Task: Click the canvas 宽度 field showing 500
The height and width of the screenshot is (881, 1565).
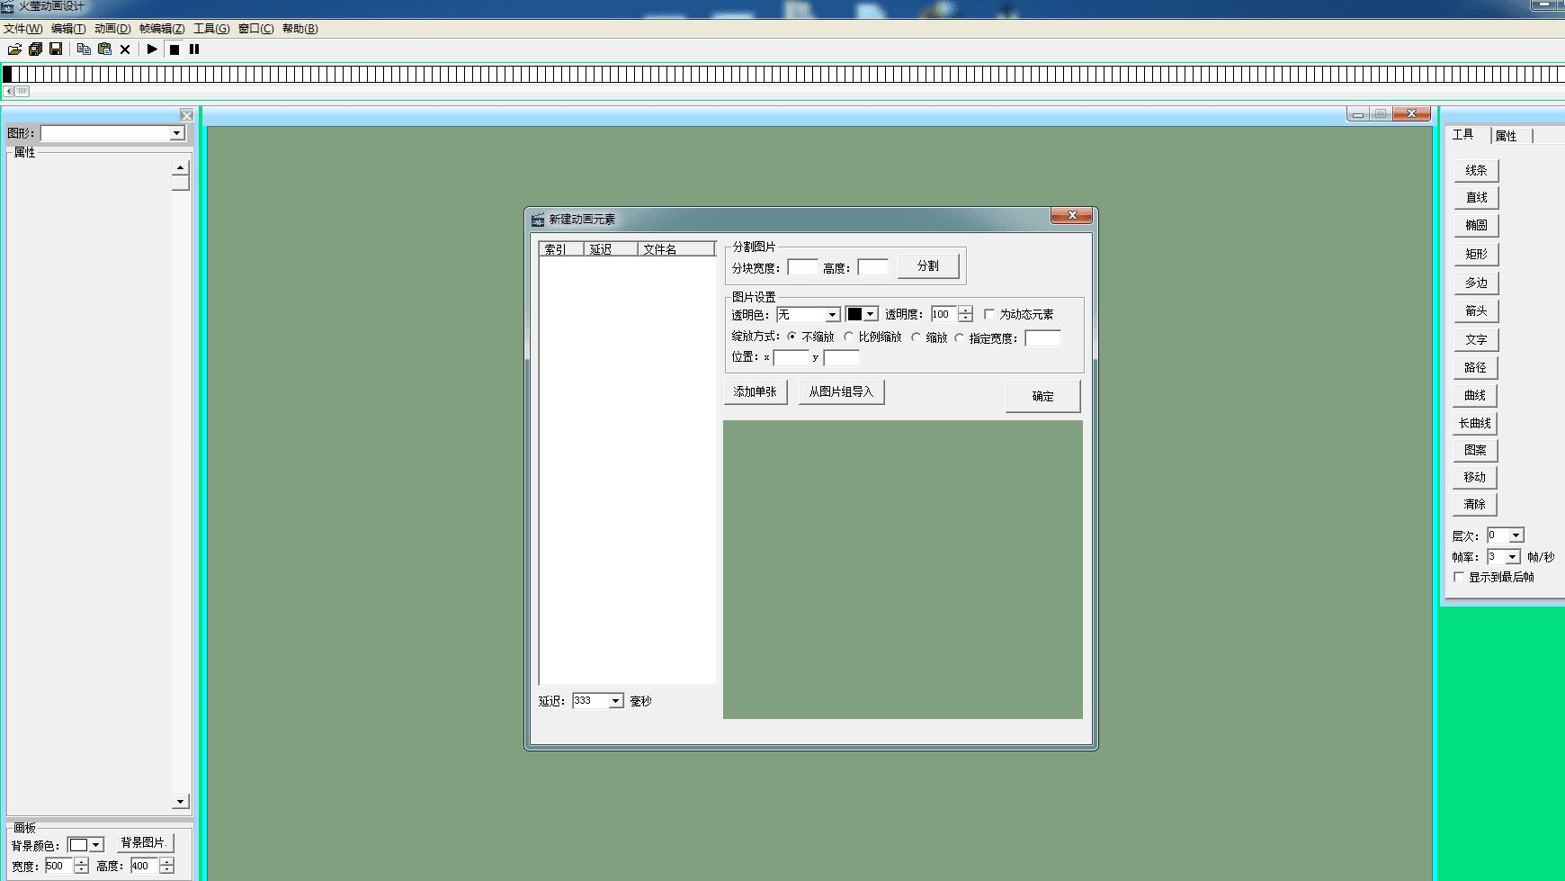Action: tap(59, 866)
